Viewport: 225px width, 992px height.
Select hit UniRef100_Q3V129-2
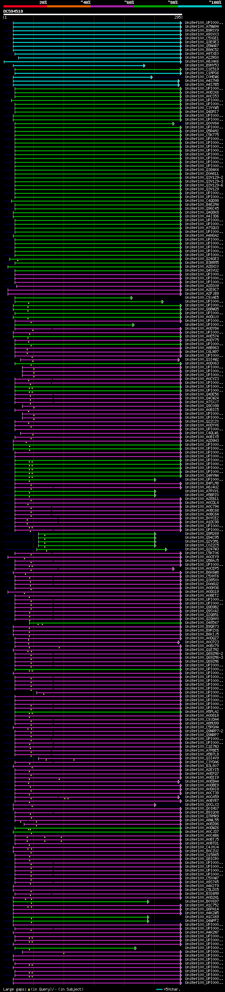[204, 177]
